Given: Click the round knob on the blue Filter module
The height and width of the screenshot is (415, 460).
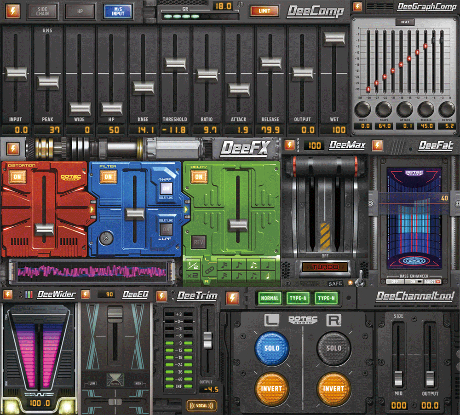Looking at the screenshot, I should pos(106,238).
